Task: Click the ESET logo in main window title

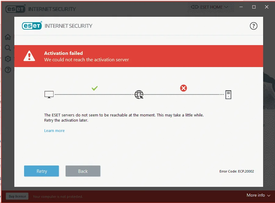Action: pyautogui.click(x=16, y=9)
